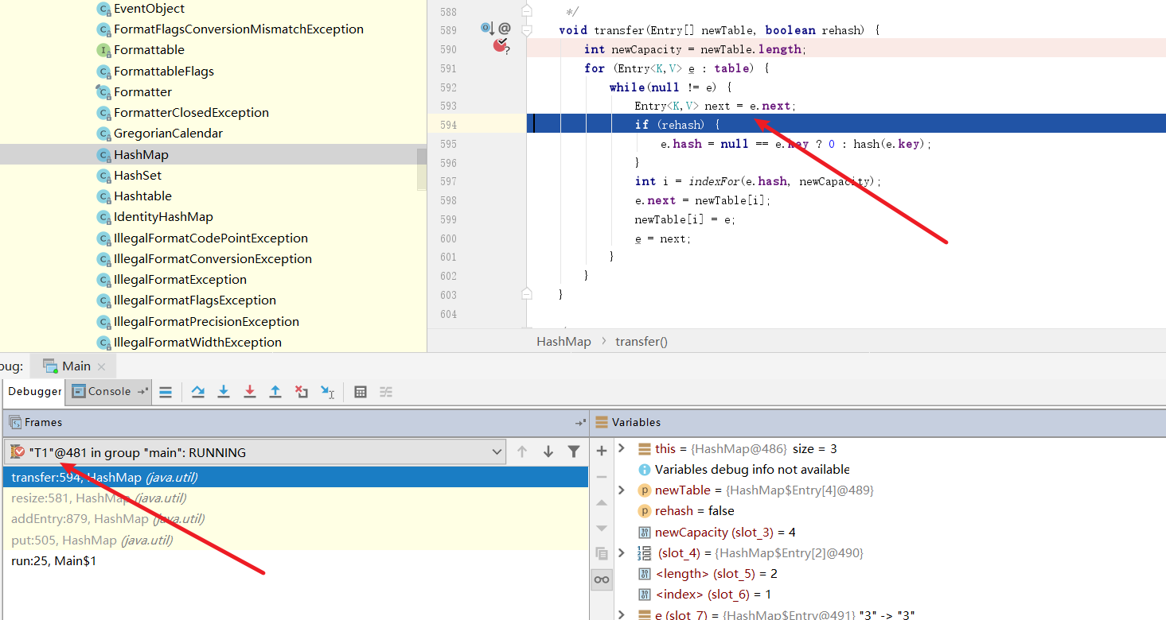
Task: Expand the newTable variable node
Action: (x=622, y=490)
